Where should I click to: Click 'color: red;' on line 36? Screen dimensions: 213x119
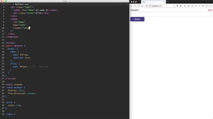click(15, 105)
